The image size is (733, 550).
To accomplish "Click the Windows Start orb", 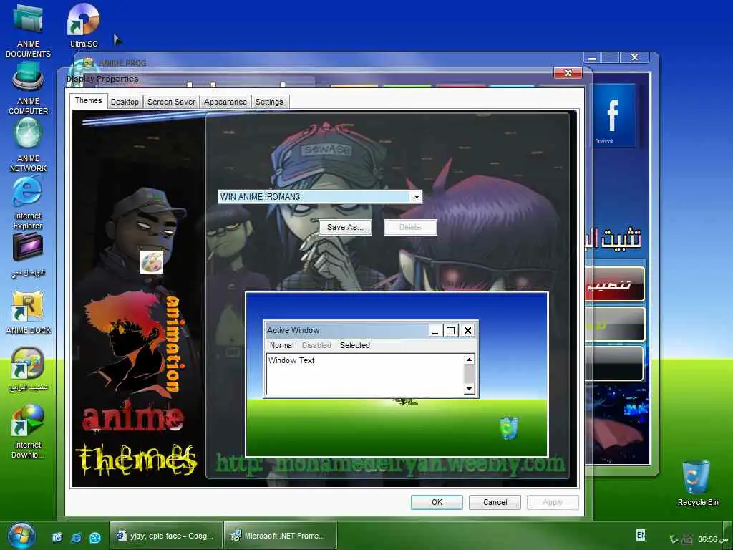I will point(21,536).
